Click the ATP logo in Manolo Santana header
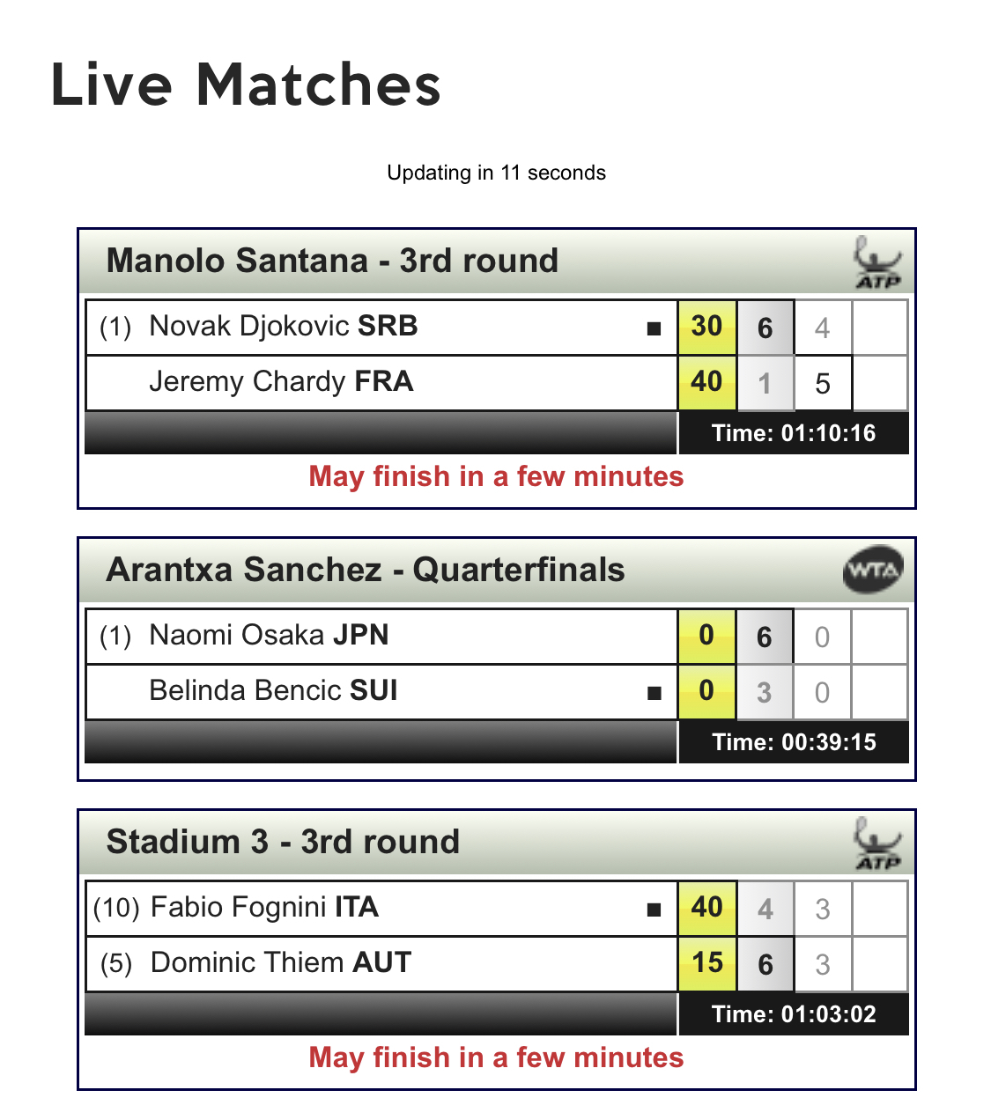The image size is (991, 1105). point(877,262)
